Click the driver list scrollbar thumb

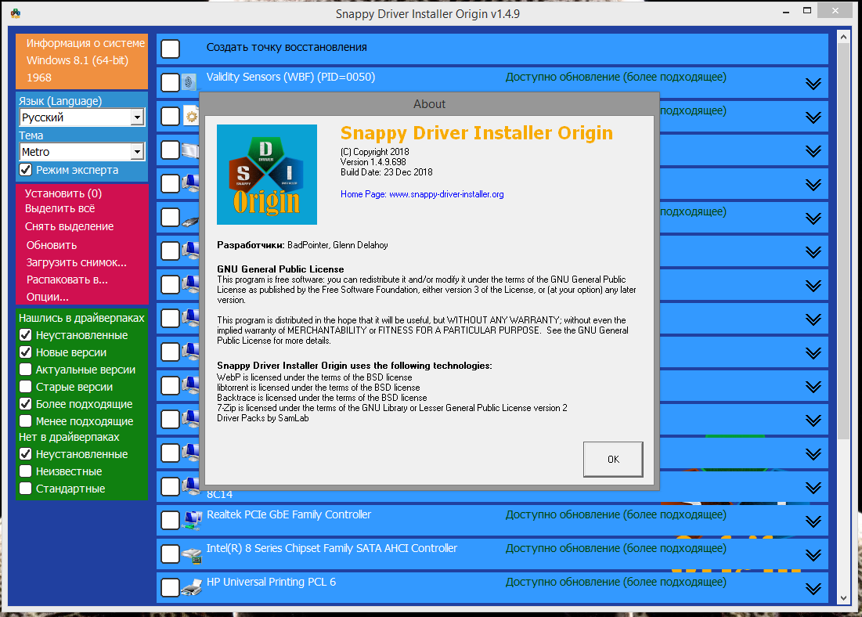pyautogui.click(x=843, y=241)
